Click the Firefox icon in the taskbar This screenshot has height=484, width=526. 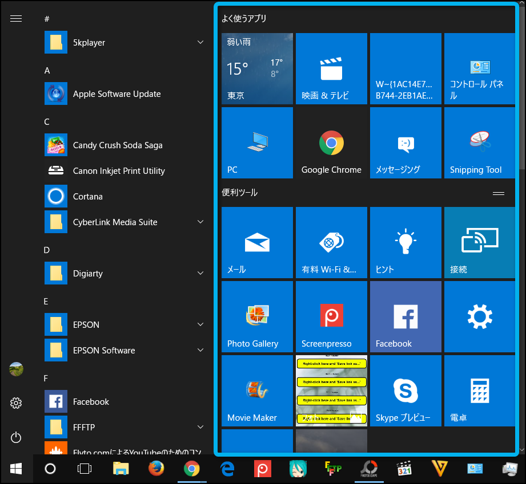click(x=156, y=469)
